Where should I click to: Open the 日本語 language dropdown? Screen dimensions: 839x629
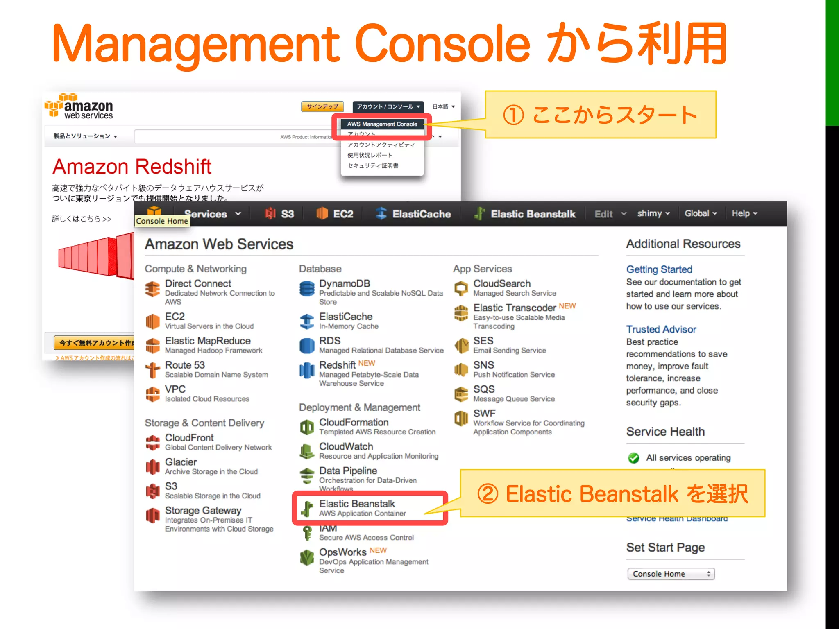coord(444,106)
